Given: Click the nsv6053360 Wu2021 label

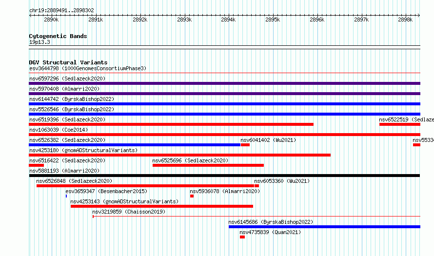Looking at the screenshot, I should (282, 181).
